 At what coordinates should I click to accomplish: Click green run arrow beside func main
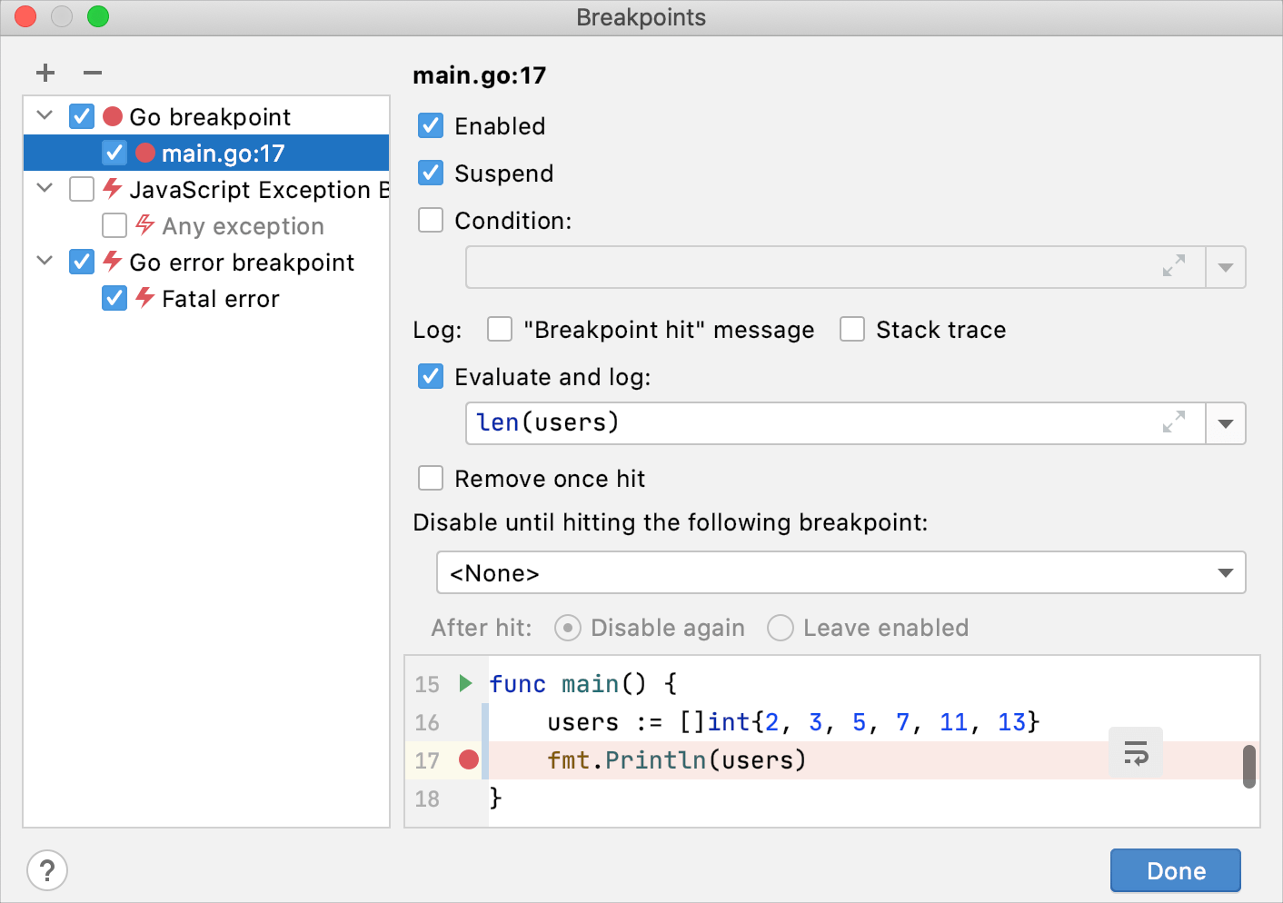pyautogui.click(x=465, y=683)
